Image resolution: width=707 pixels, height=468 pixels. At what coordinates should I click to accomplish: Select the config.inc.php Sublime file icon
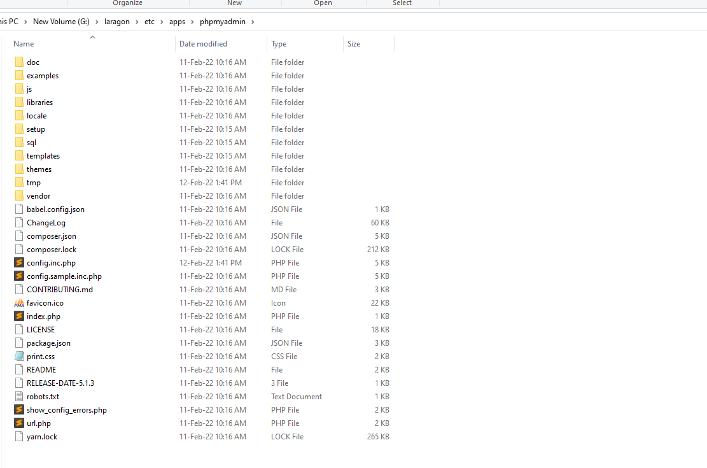19,263
